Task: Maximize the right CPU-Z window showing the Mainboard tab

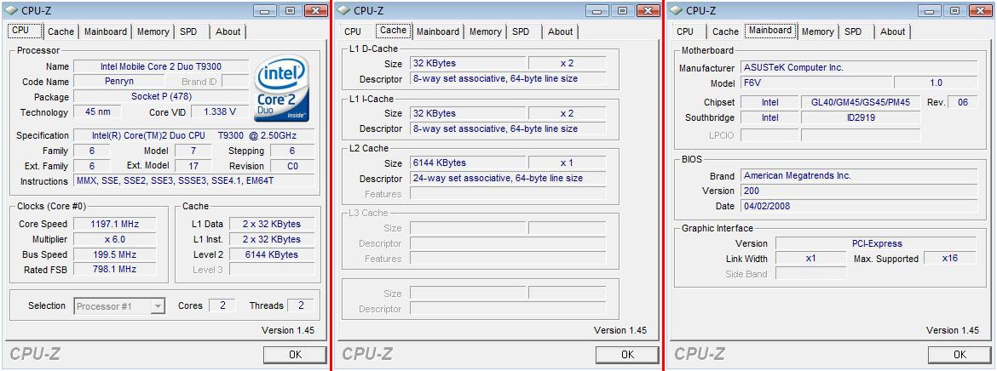Action: coord(956,10)
